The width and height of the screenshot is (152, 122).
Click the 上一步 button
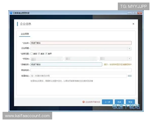[x=107, y=102]
